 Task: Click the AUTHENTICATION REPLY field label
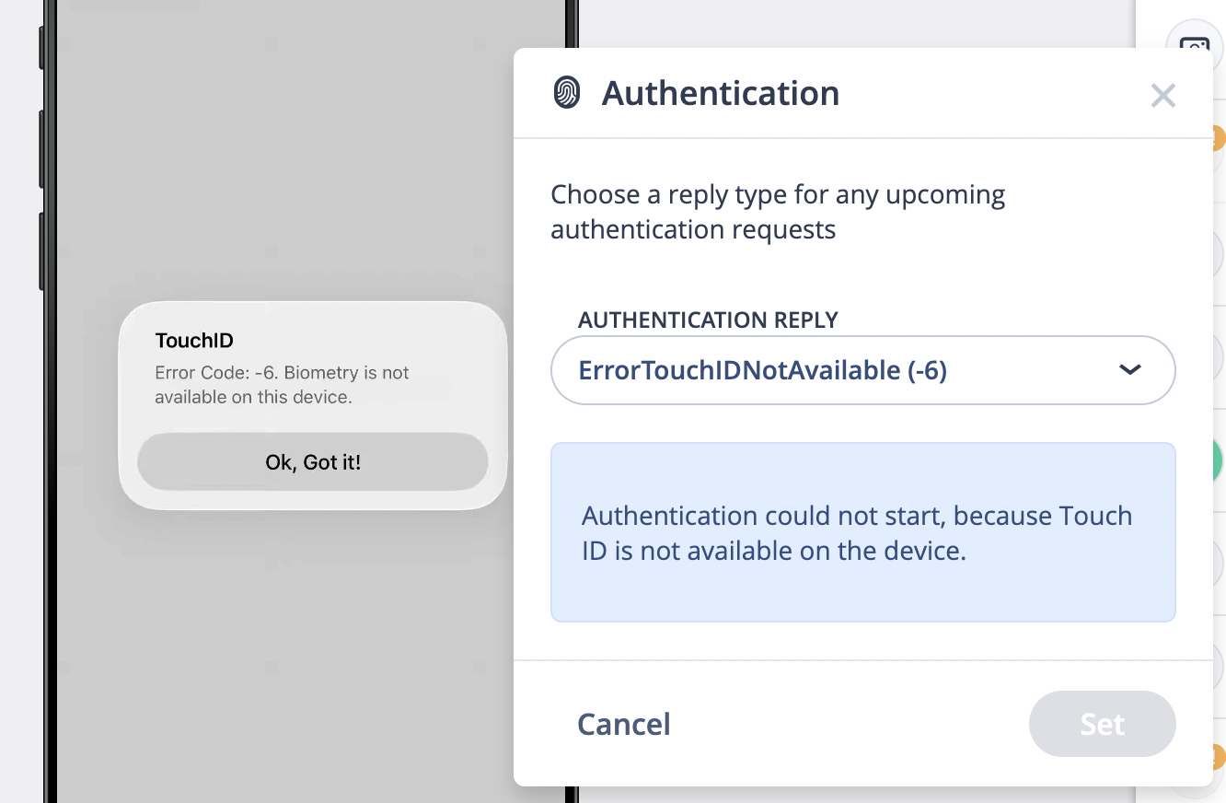click(708, 320)
